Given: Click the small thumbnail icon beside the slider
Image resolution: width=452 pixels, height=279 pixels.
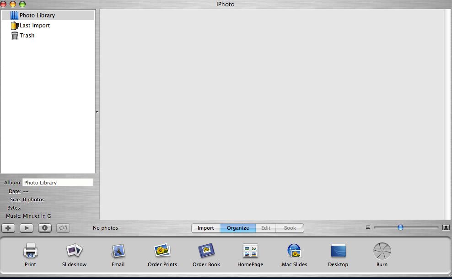Looking at the screenshot, I should 368,227.
